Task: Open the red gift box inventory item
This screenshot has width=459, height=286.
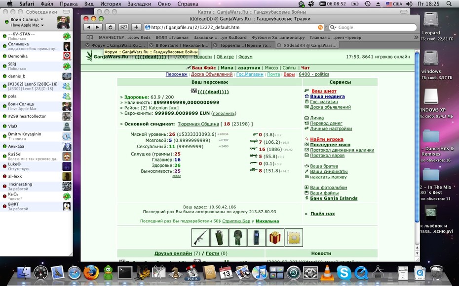Action: pos(275,238)
